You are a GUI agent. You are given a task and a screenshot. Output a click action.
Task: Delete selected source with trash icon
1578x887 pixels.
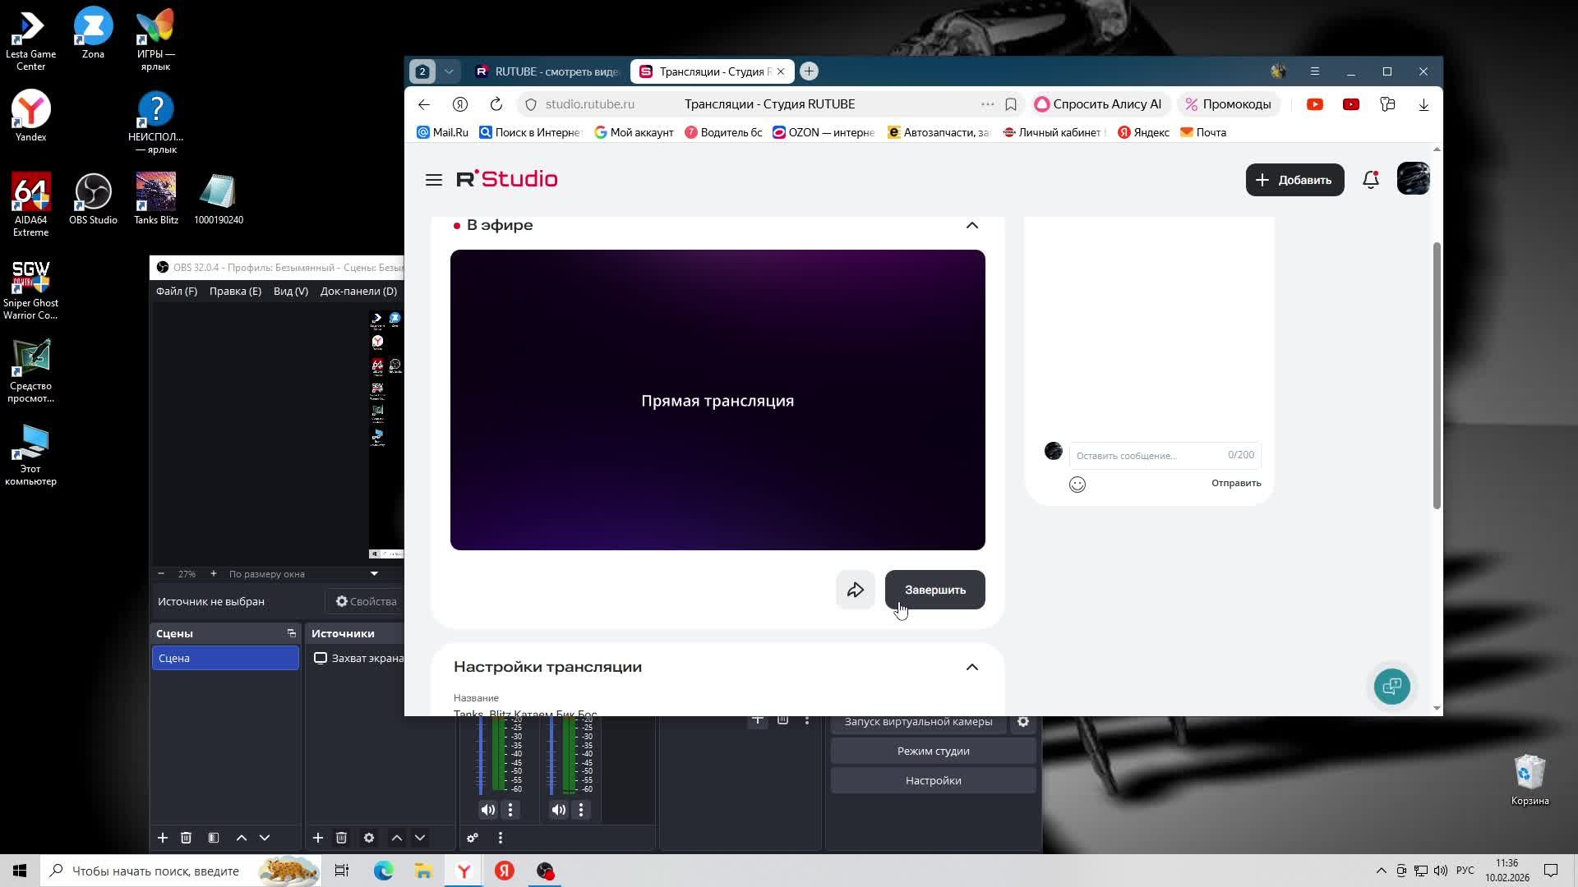point(341,838)
